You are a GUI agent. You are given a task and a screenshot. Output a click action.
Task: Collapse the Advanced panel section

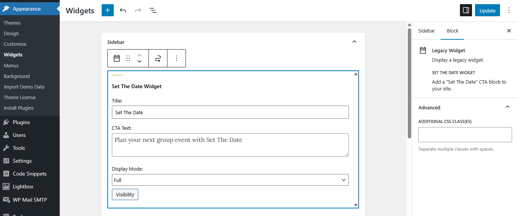click(x=508, y=107)
